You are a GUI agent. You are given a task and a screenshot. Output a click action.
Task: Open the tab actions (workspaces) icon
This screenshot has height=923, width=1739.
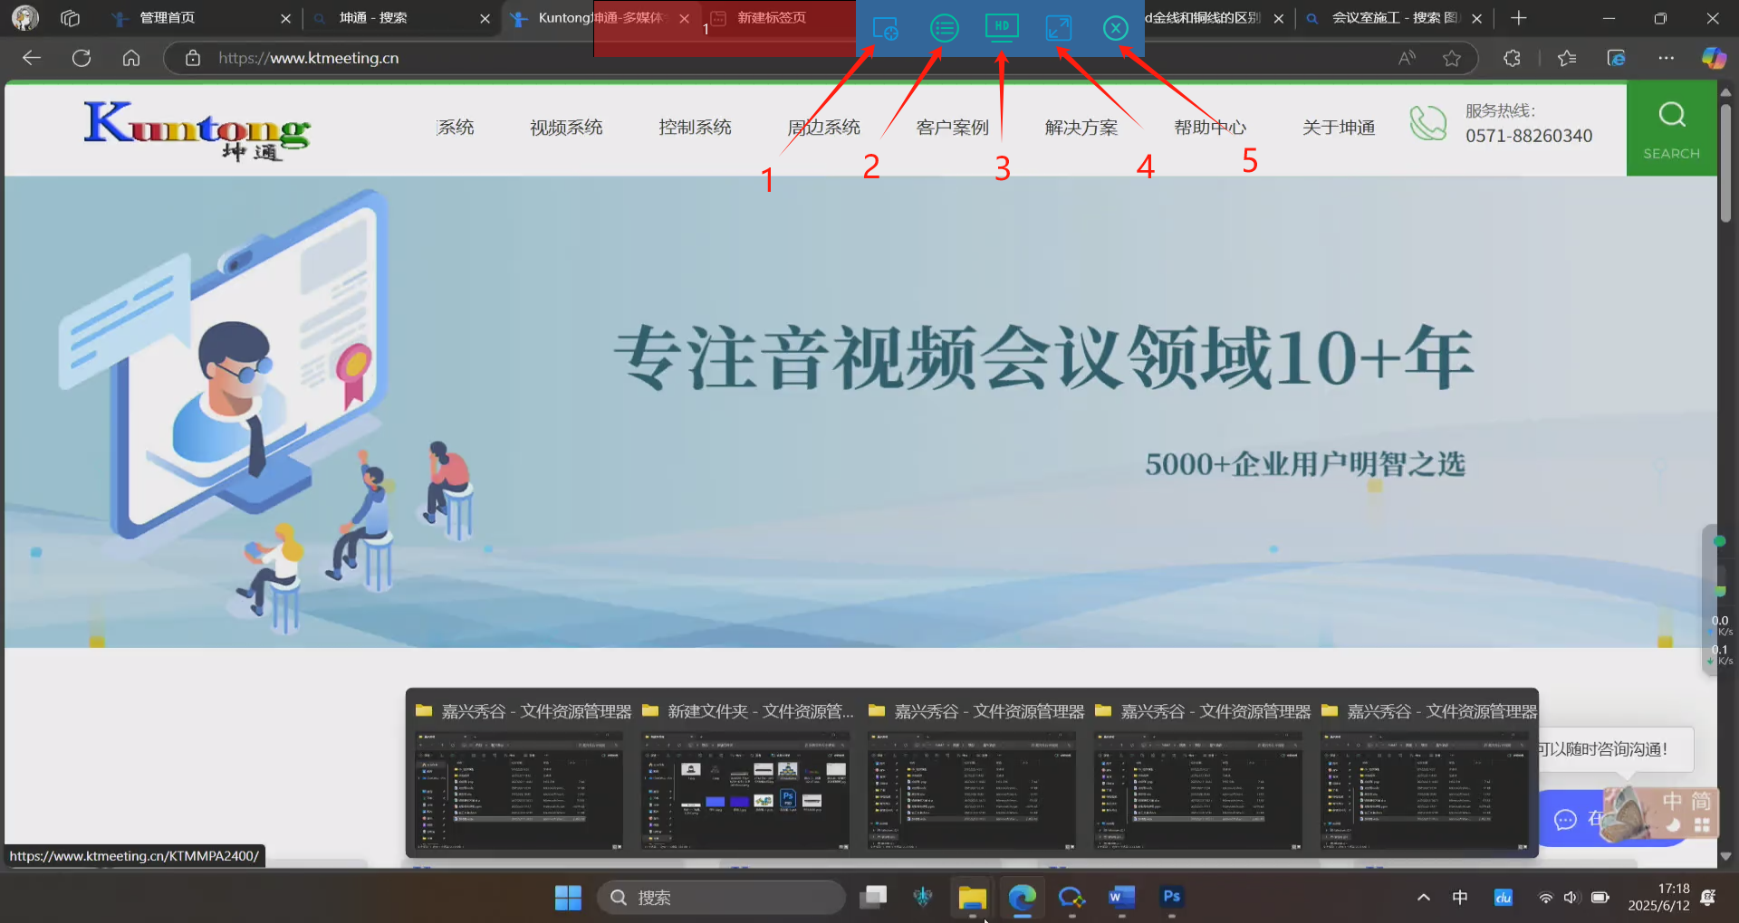tap(70, 18)
